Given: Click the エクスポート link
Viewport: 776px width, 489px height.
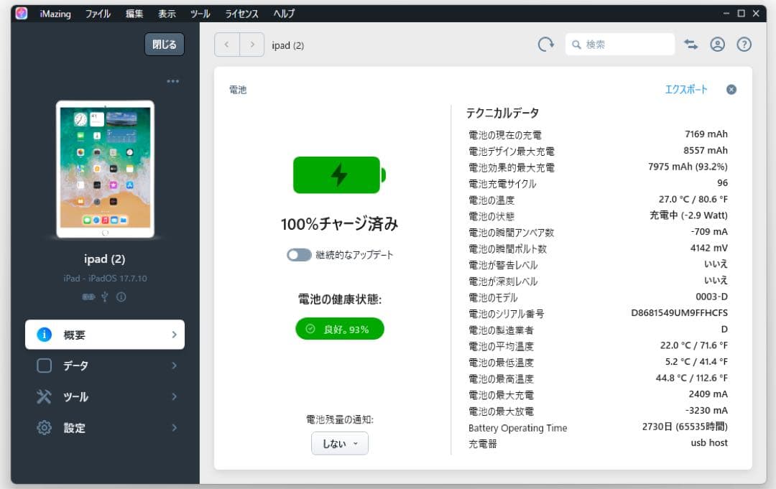Looking at the screenshot, I should [685, 89].
